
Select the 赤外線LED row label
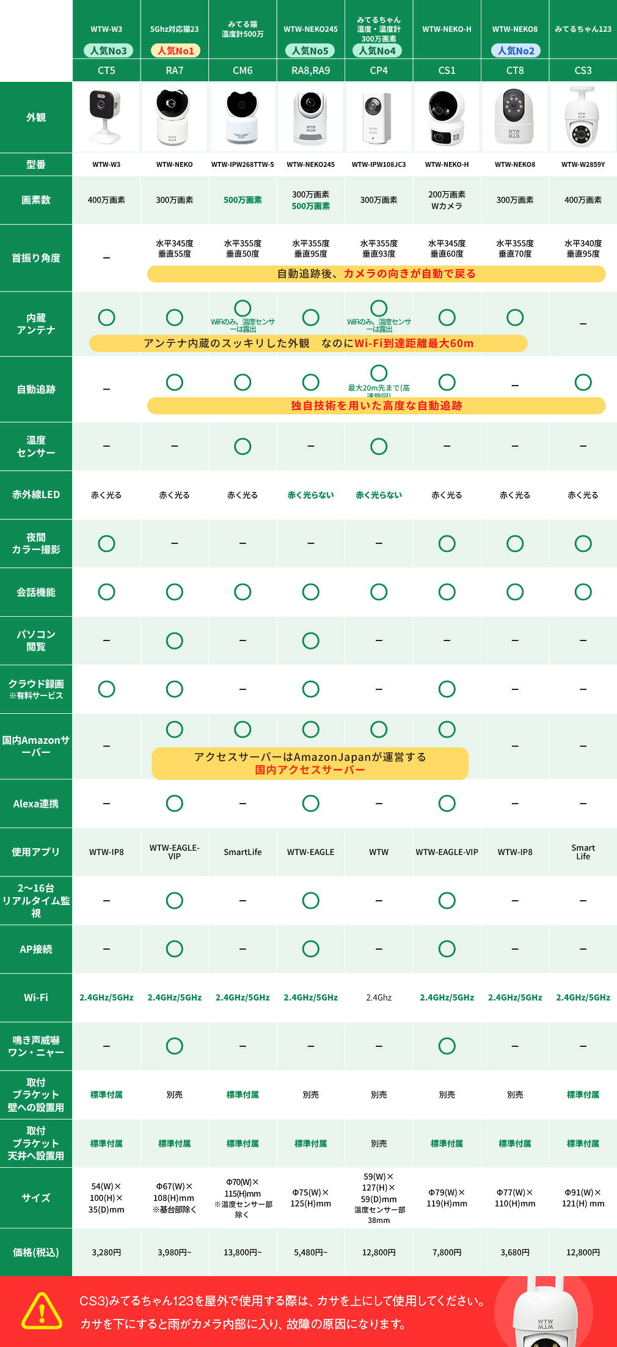[x=36, y=494]
